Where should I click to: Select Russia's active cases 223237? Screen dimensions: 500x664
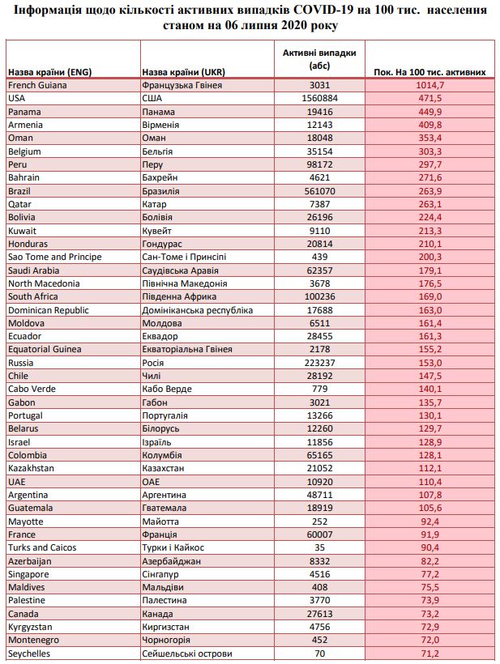[x=318, y=363]
